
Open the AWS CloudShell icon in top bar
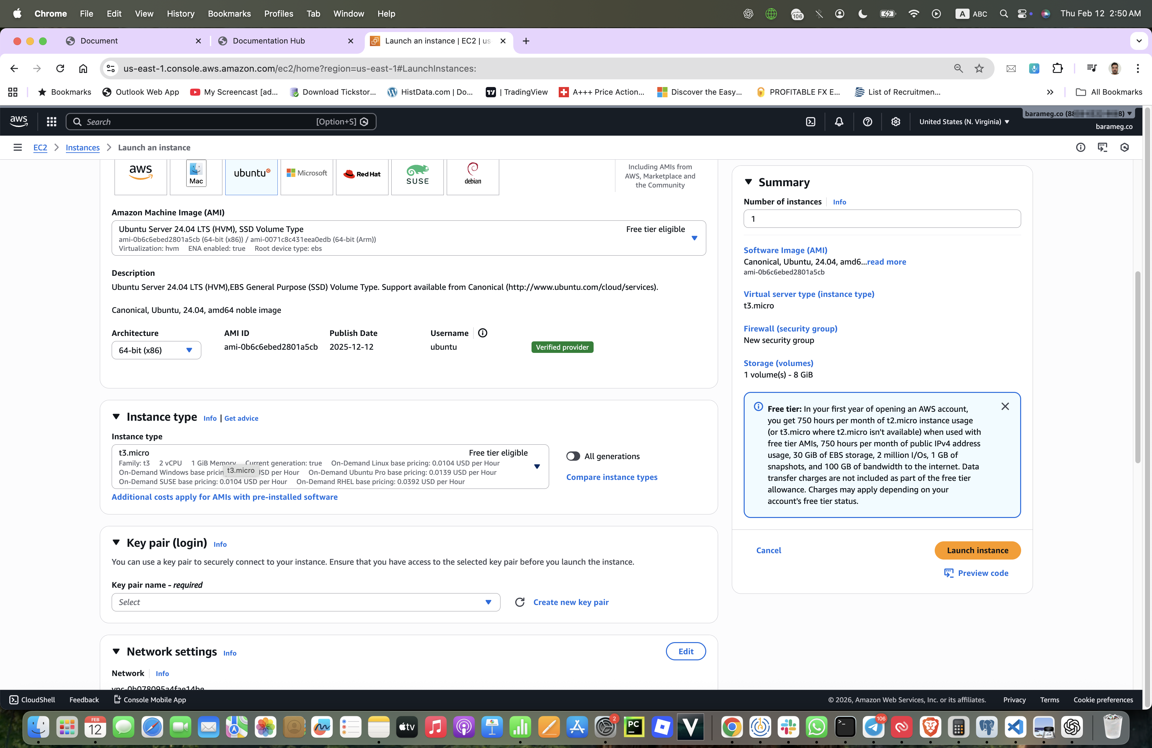point(811,122)
